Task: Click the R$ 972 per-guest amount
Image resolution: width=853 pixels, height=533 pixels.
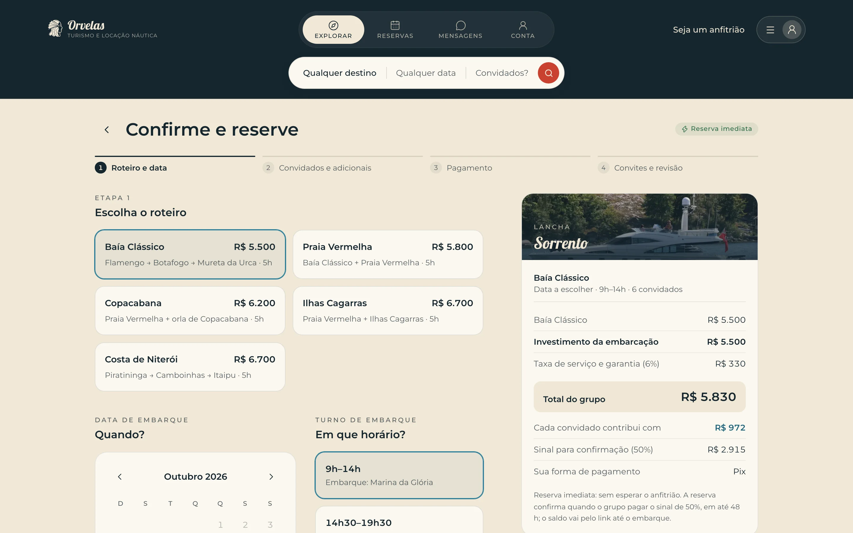Action: [730, 428]
